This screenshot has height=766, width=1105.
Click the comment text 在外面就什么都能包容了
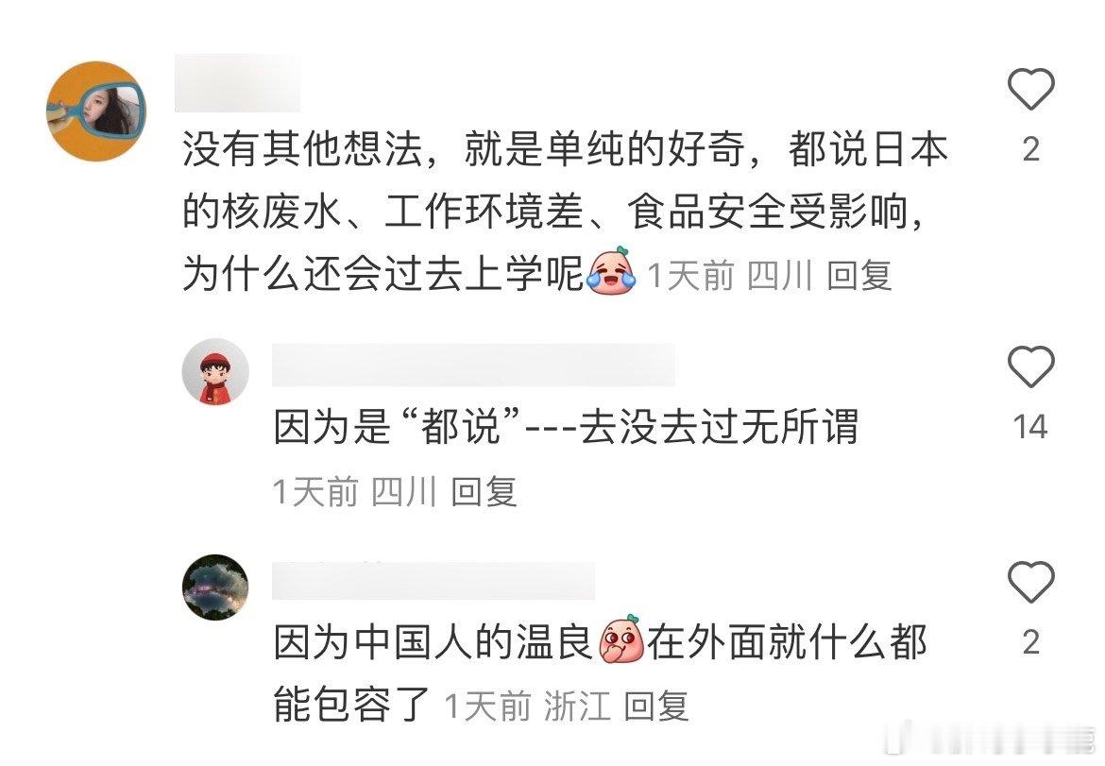coord(600,672)
